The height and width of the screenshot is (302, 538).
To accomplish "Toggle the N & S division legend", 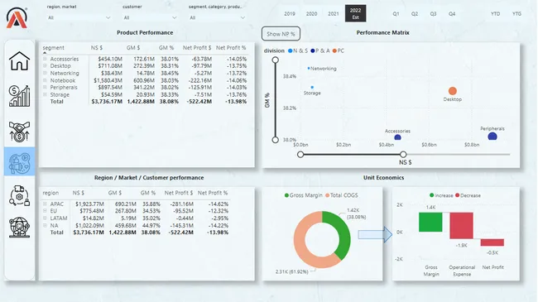I will point(298,50).
